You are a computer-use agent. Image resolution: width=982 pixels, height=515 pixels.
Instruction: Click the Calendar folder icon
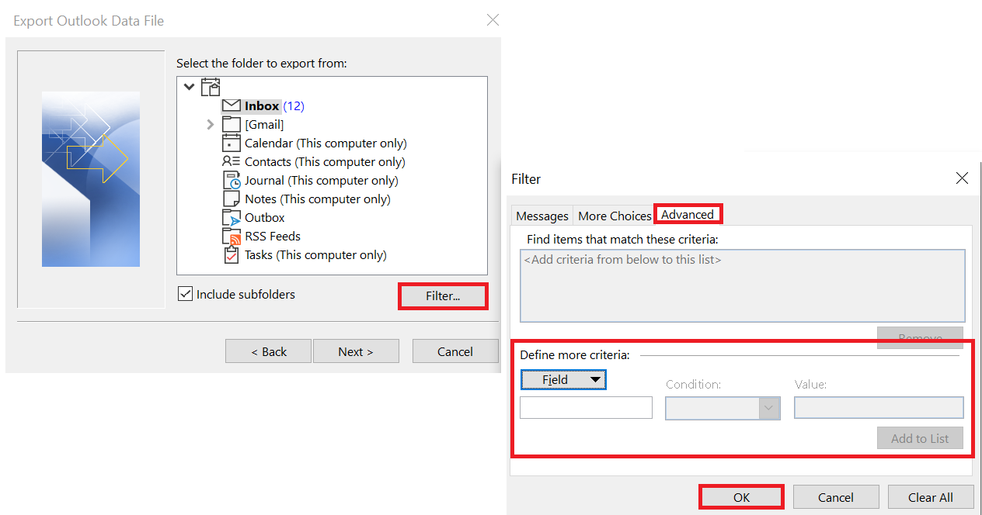(231, 143)
